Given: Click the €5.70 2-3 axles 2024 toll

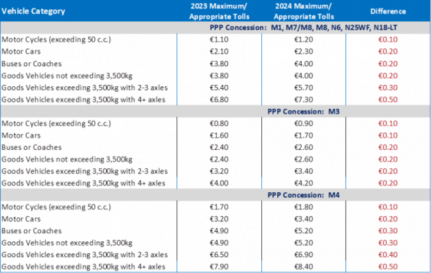Looking at the screenshot, I should click(304, 87).
